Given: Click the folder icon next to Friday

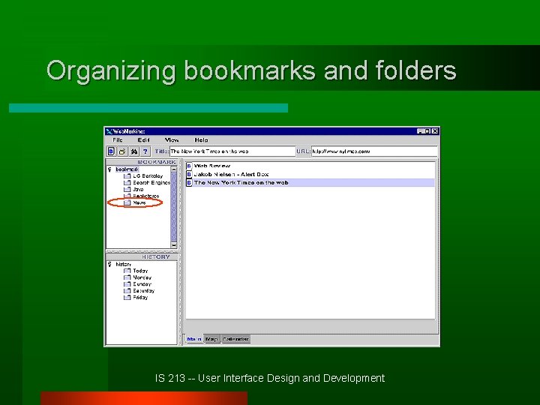Looking at the screenshot, I should [x=127, y=298].
